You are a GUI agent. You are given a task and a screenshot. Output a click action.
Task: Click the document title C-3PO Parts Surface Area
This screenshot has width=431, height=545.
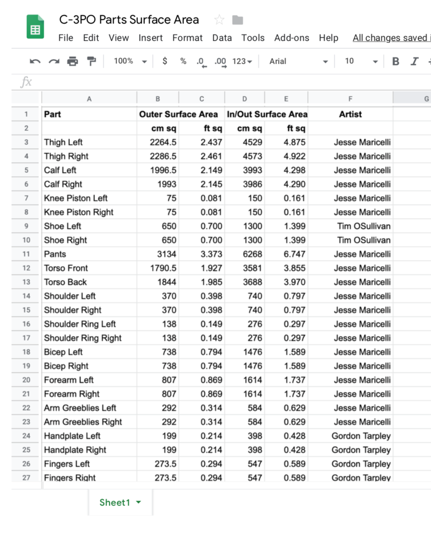click(129, 20)
